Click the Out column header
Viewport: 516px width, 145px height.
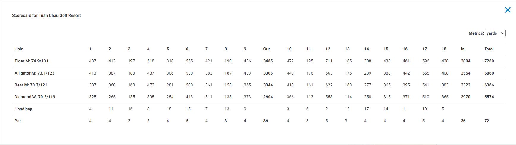(x=266, y=49)
